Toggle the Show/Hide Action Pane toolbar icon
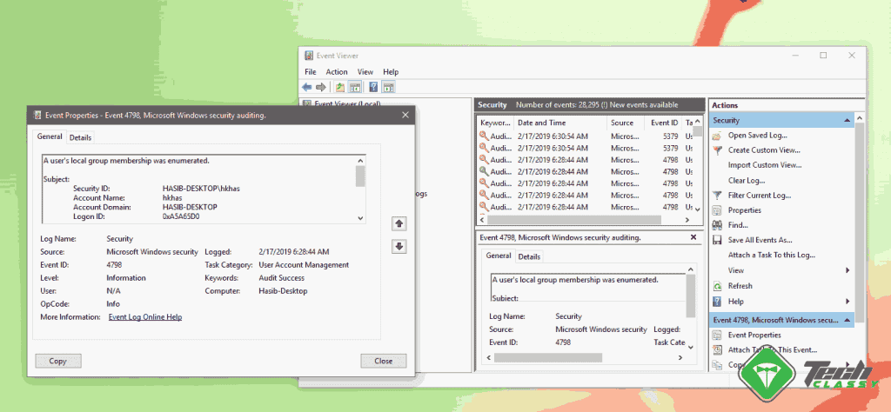 click(x=389, y=87)
